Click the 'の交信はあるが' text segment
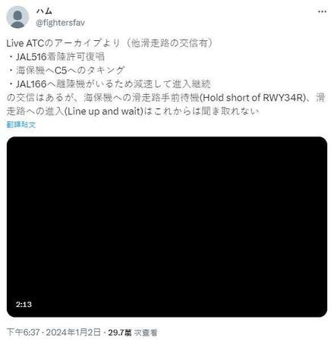 coord(40,98)
